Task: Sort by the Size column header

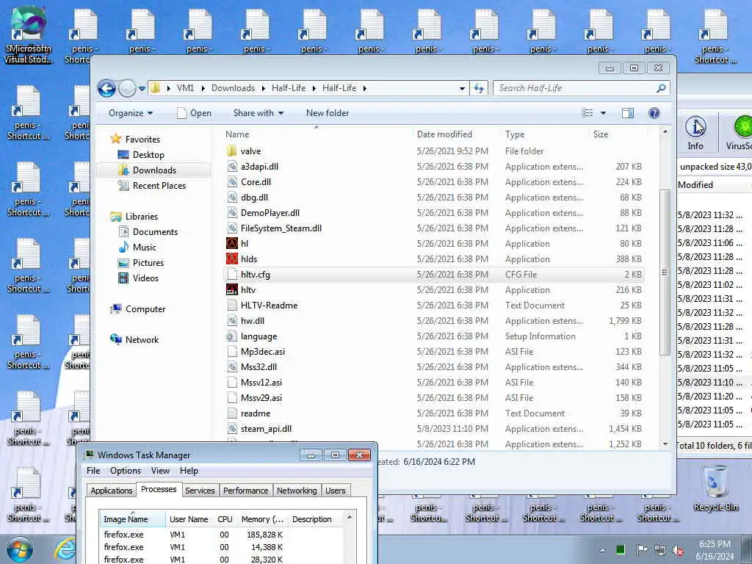Action: click(601, 135)
